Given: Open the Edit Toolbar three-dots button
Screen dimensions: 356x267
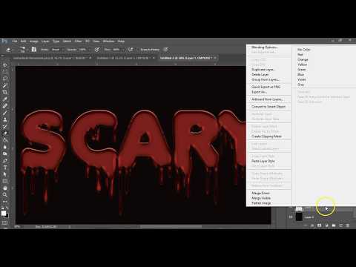Looking at the screenshot, I should [4, 202].
